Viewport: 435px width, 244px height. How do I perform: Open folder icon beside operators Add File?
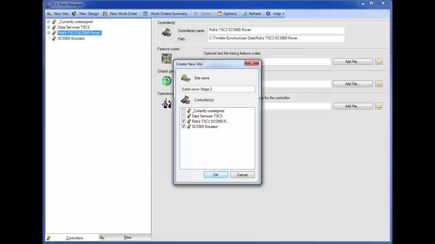379,106
